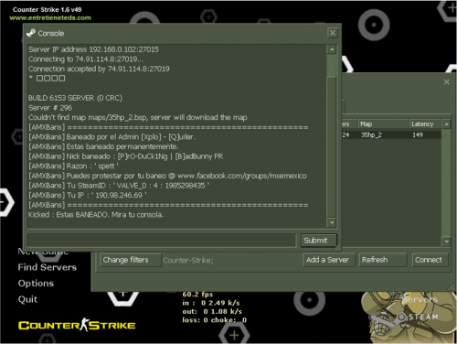
Task: Click the Console scrollbar down arrow
Action: coord(332,222)
